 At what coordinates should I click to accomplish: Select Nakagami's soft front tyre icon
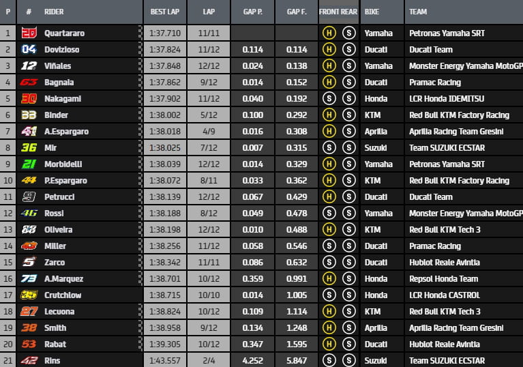(329, 98)
